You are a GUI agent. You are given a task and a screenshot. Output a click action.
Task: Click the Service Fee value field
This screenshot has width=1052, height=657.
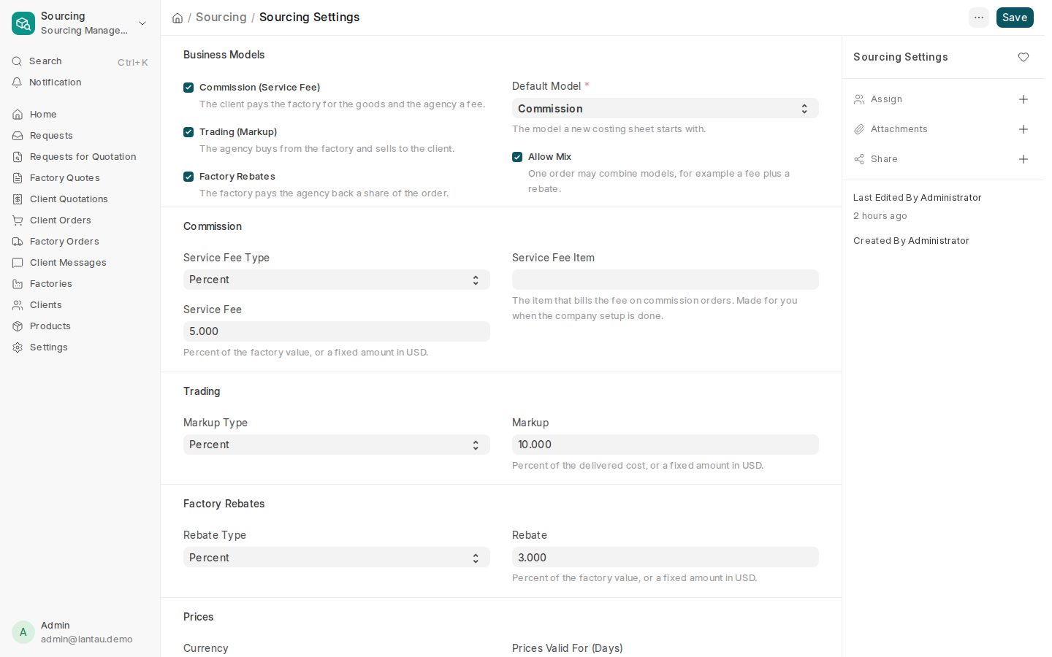pyautogui.click(x=337, y=331)
